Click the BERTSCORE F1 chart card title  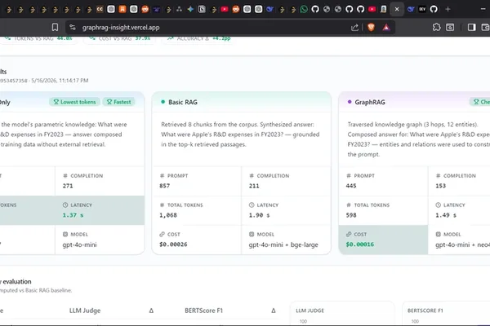click(x=425, y=311)
